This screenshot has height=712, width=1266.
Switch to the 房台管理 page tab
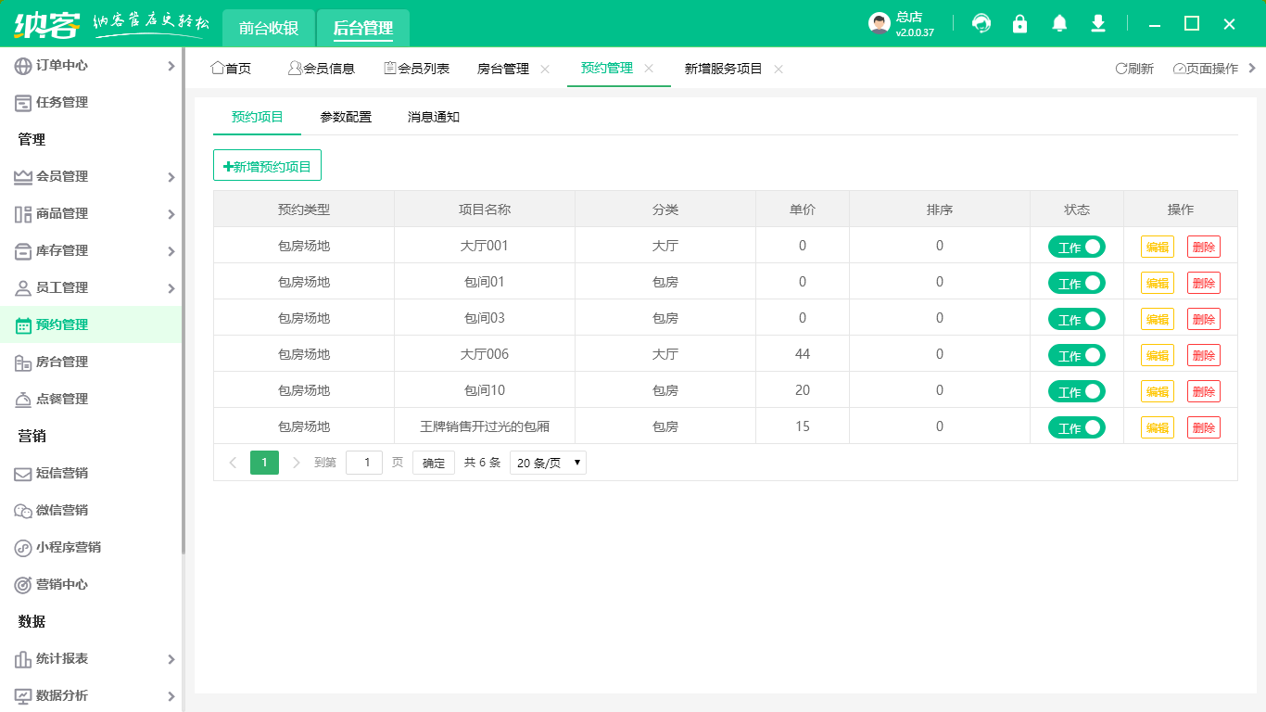point(503,69)
